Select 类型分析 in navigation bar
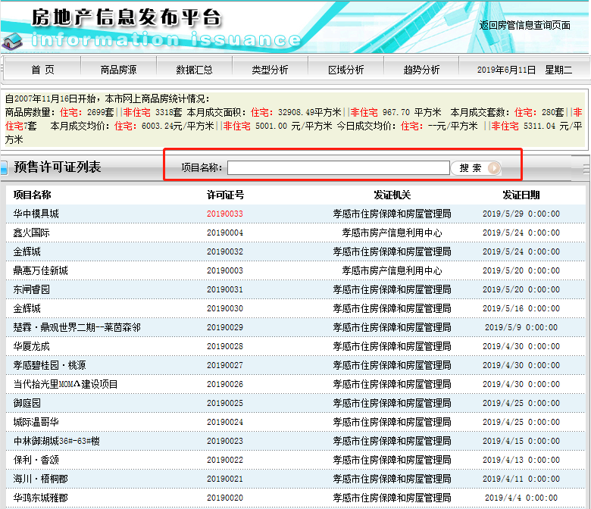Screen dimensions: 591x509 click(x=270, y=70)
